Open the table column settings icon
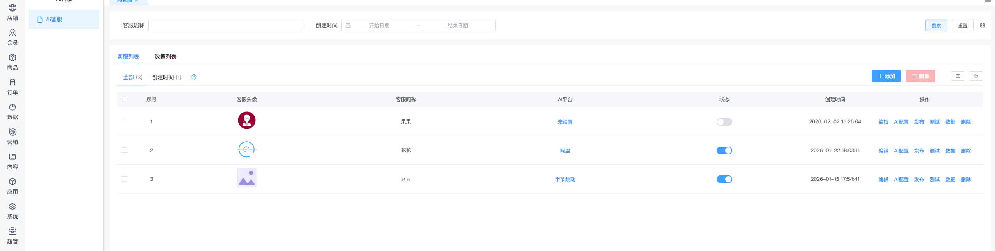 click(958, 76)
